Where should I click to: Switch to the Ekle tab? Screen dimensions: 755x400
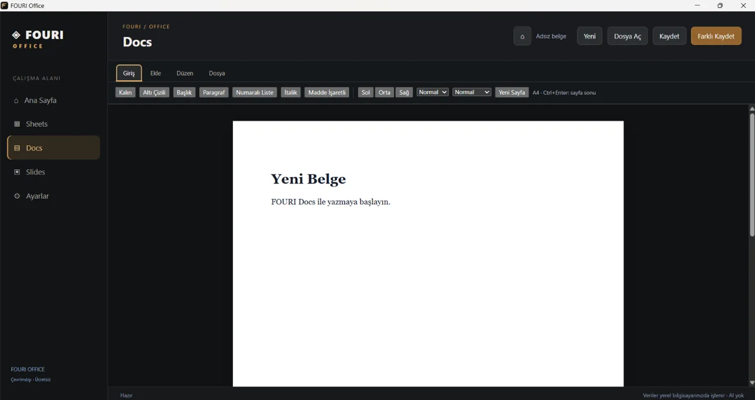tap(156, 73)
